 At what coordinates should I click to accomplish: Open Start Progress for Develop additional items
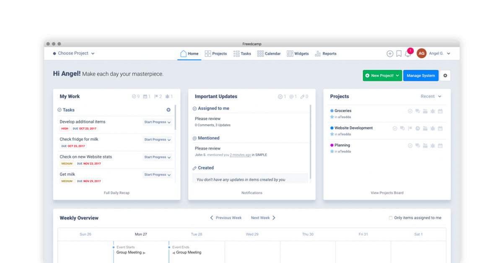pos(157,122)
